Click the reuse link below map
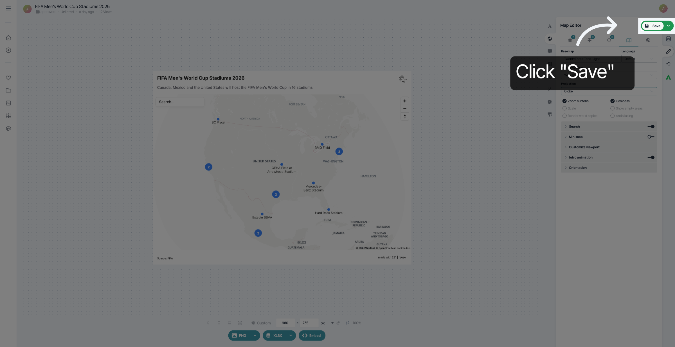This screenshot has width=675, height=347. coord(402,258)
